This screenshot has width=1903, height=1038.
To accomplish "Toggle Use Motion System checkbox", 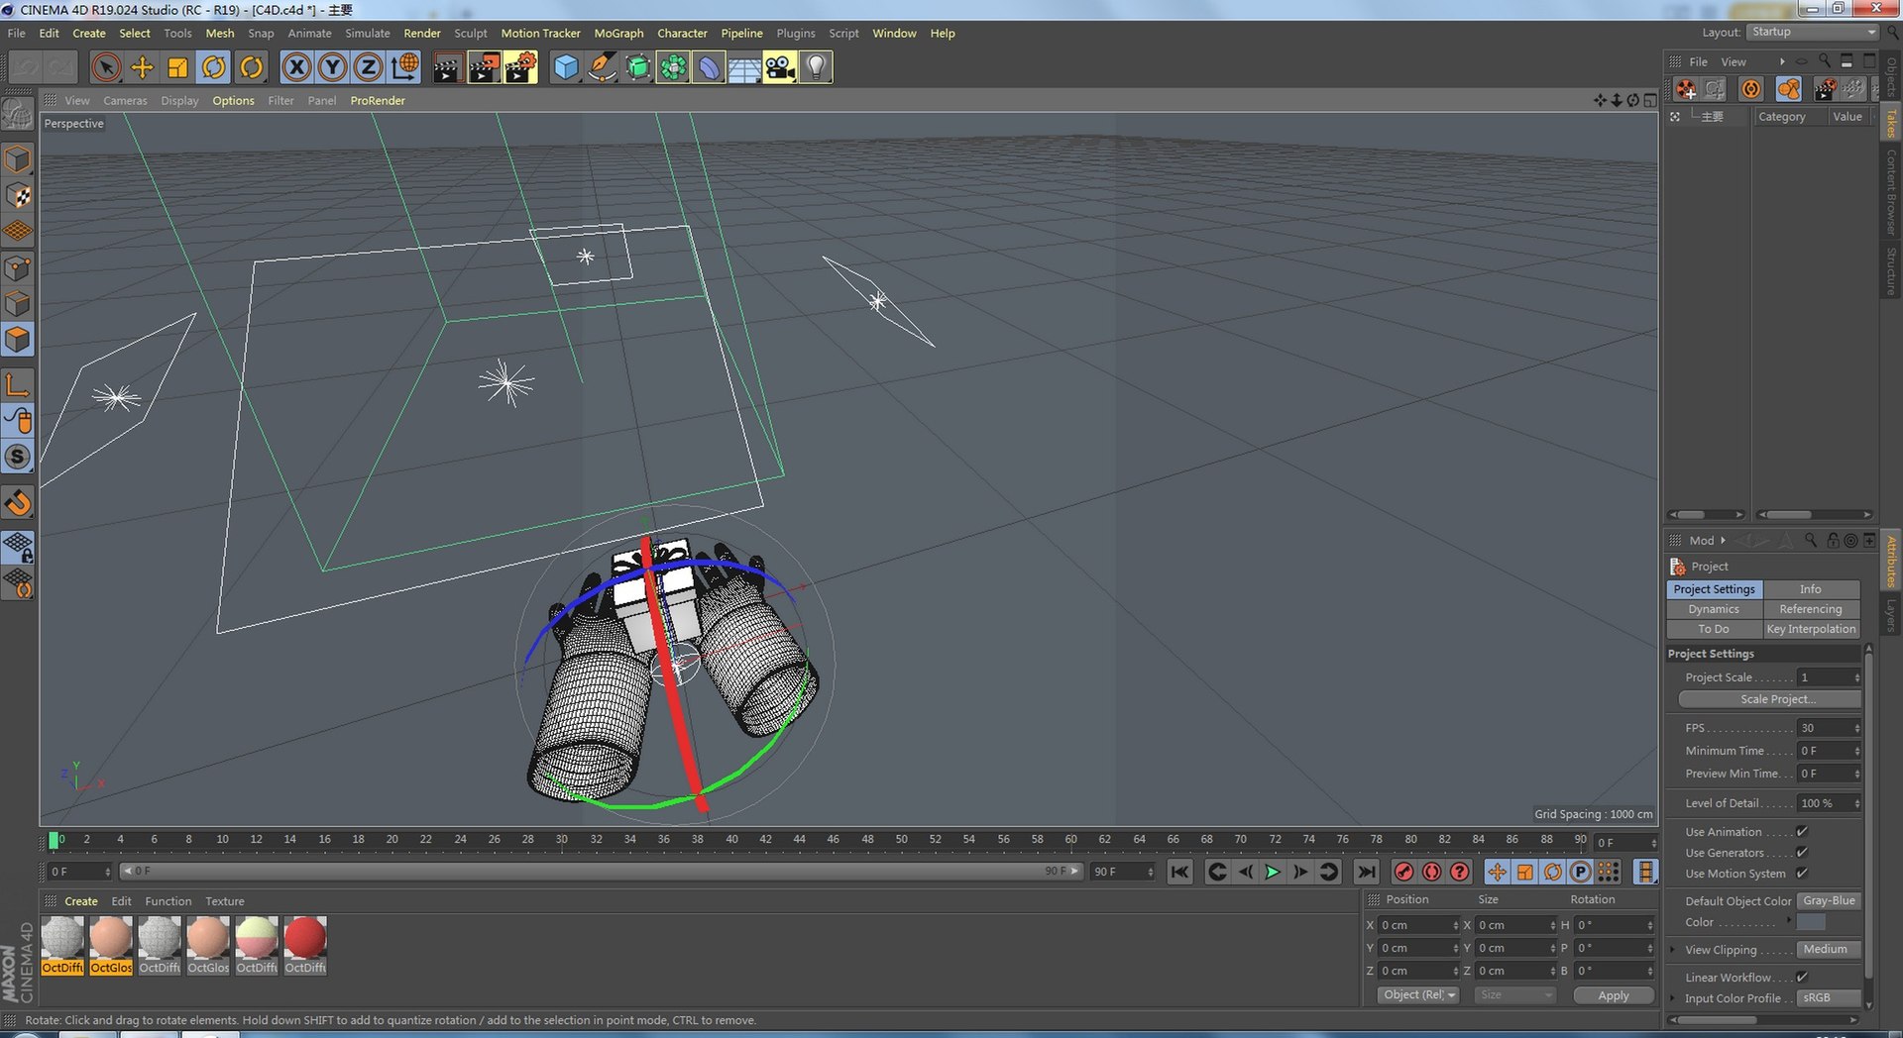I will 1802,874.
